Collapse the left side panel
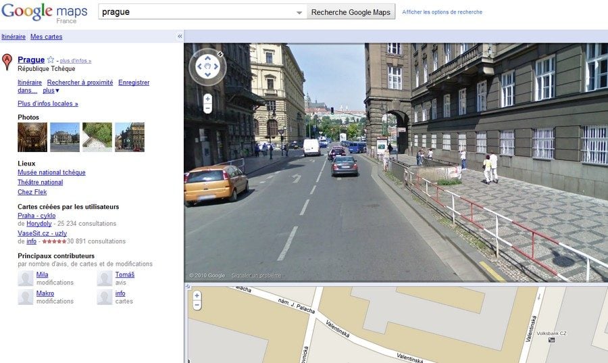 pyautogui.click(x=180, y=37)
